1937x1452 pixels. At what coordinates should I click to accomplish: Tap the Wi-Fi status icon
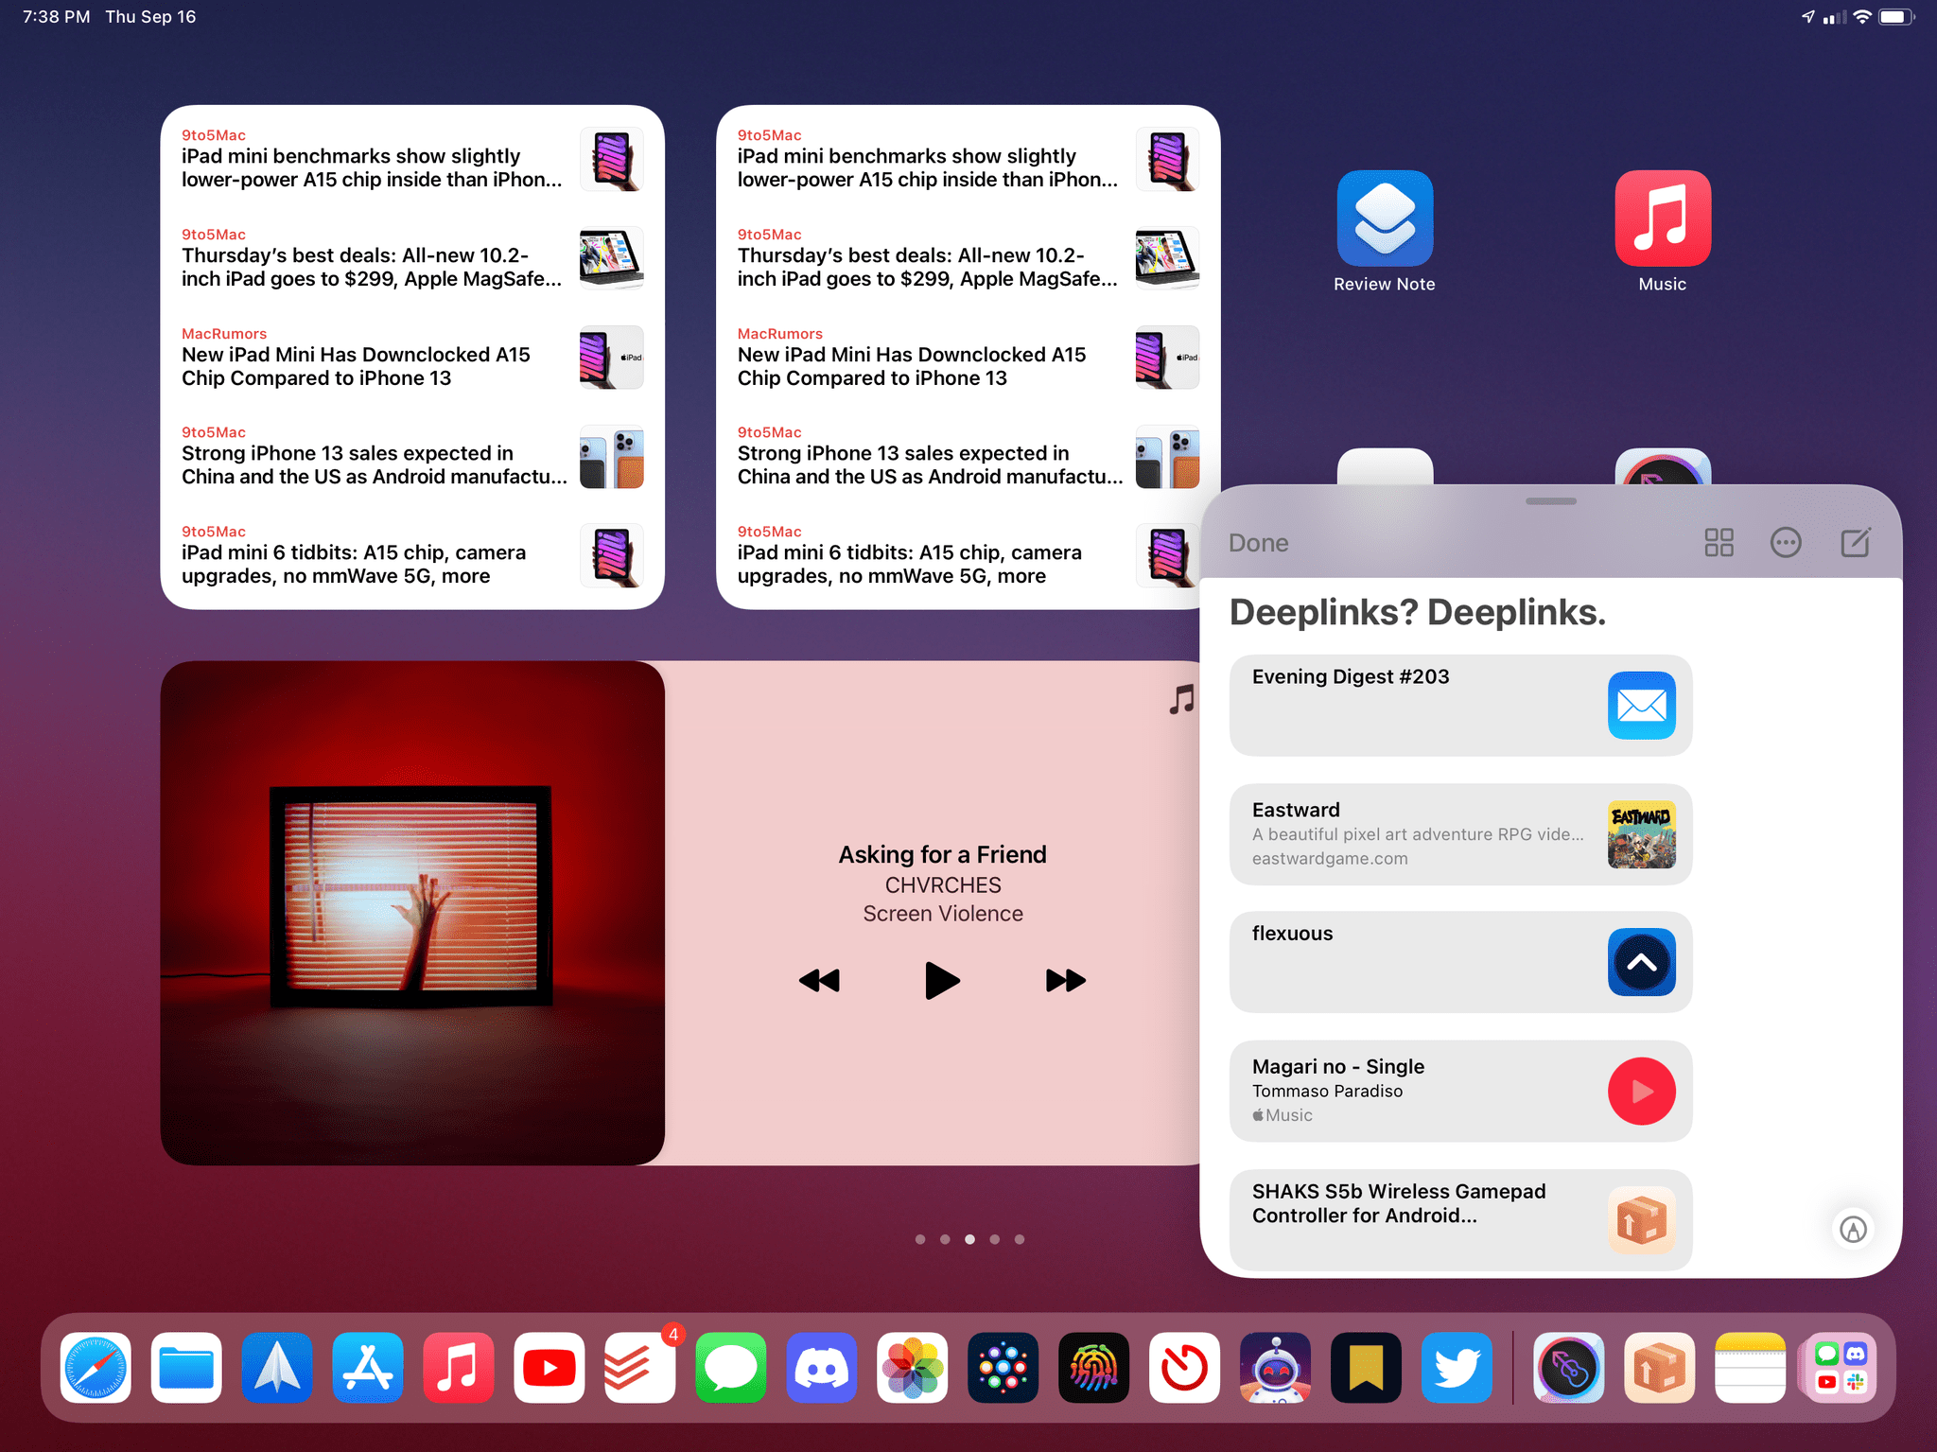(1862, 17)
